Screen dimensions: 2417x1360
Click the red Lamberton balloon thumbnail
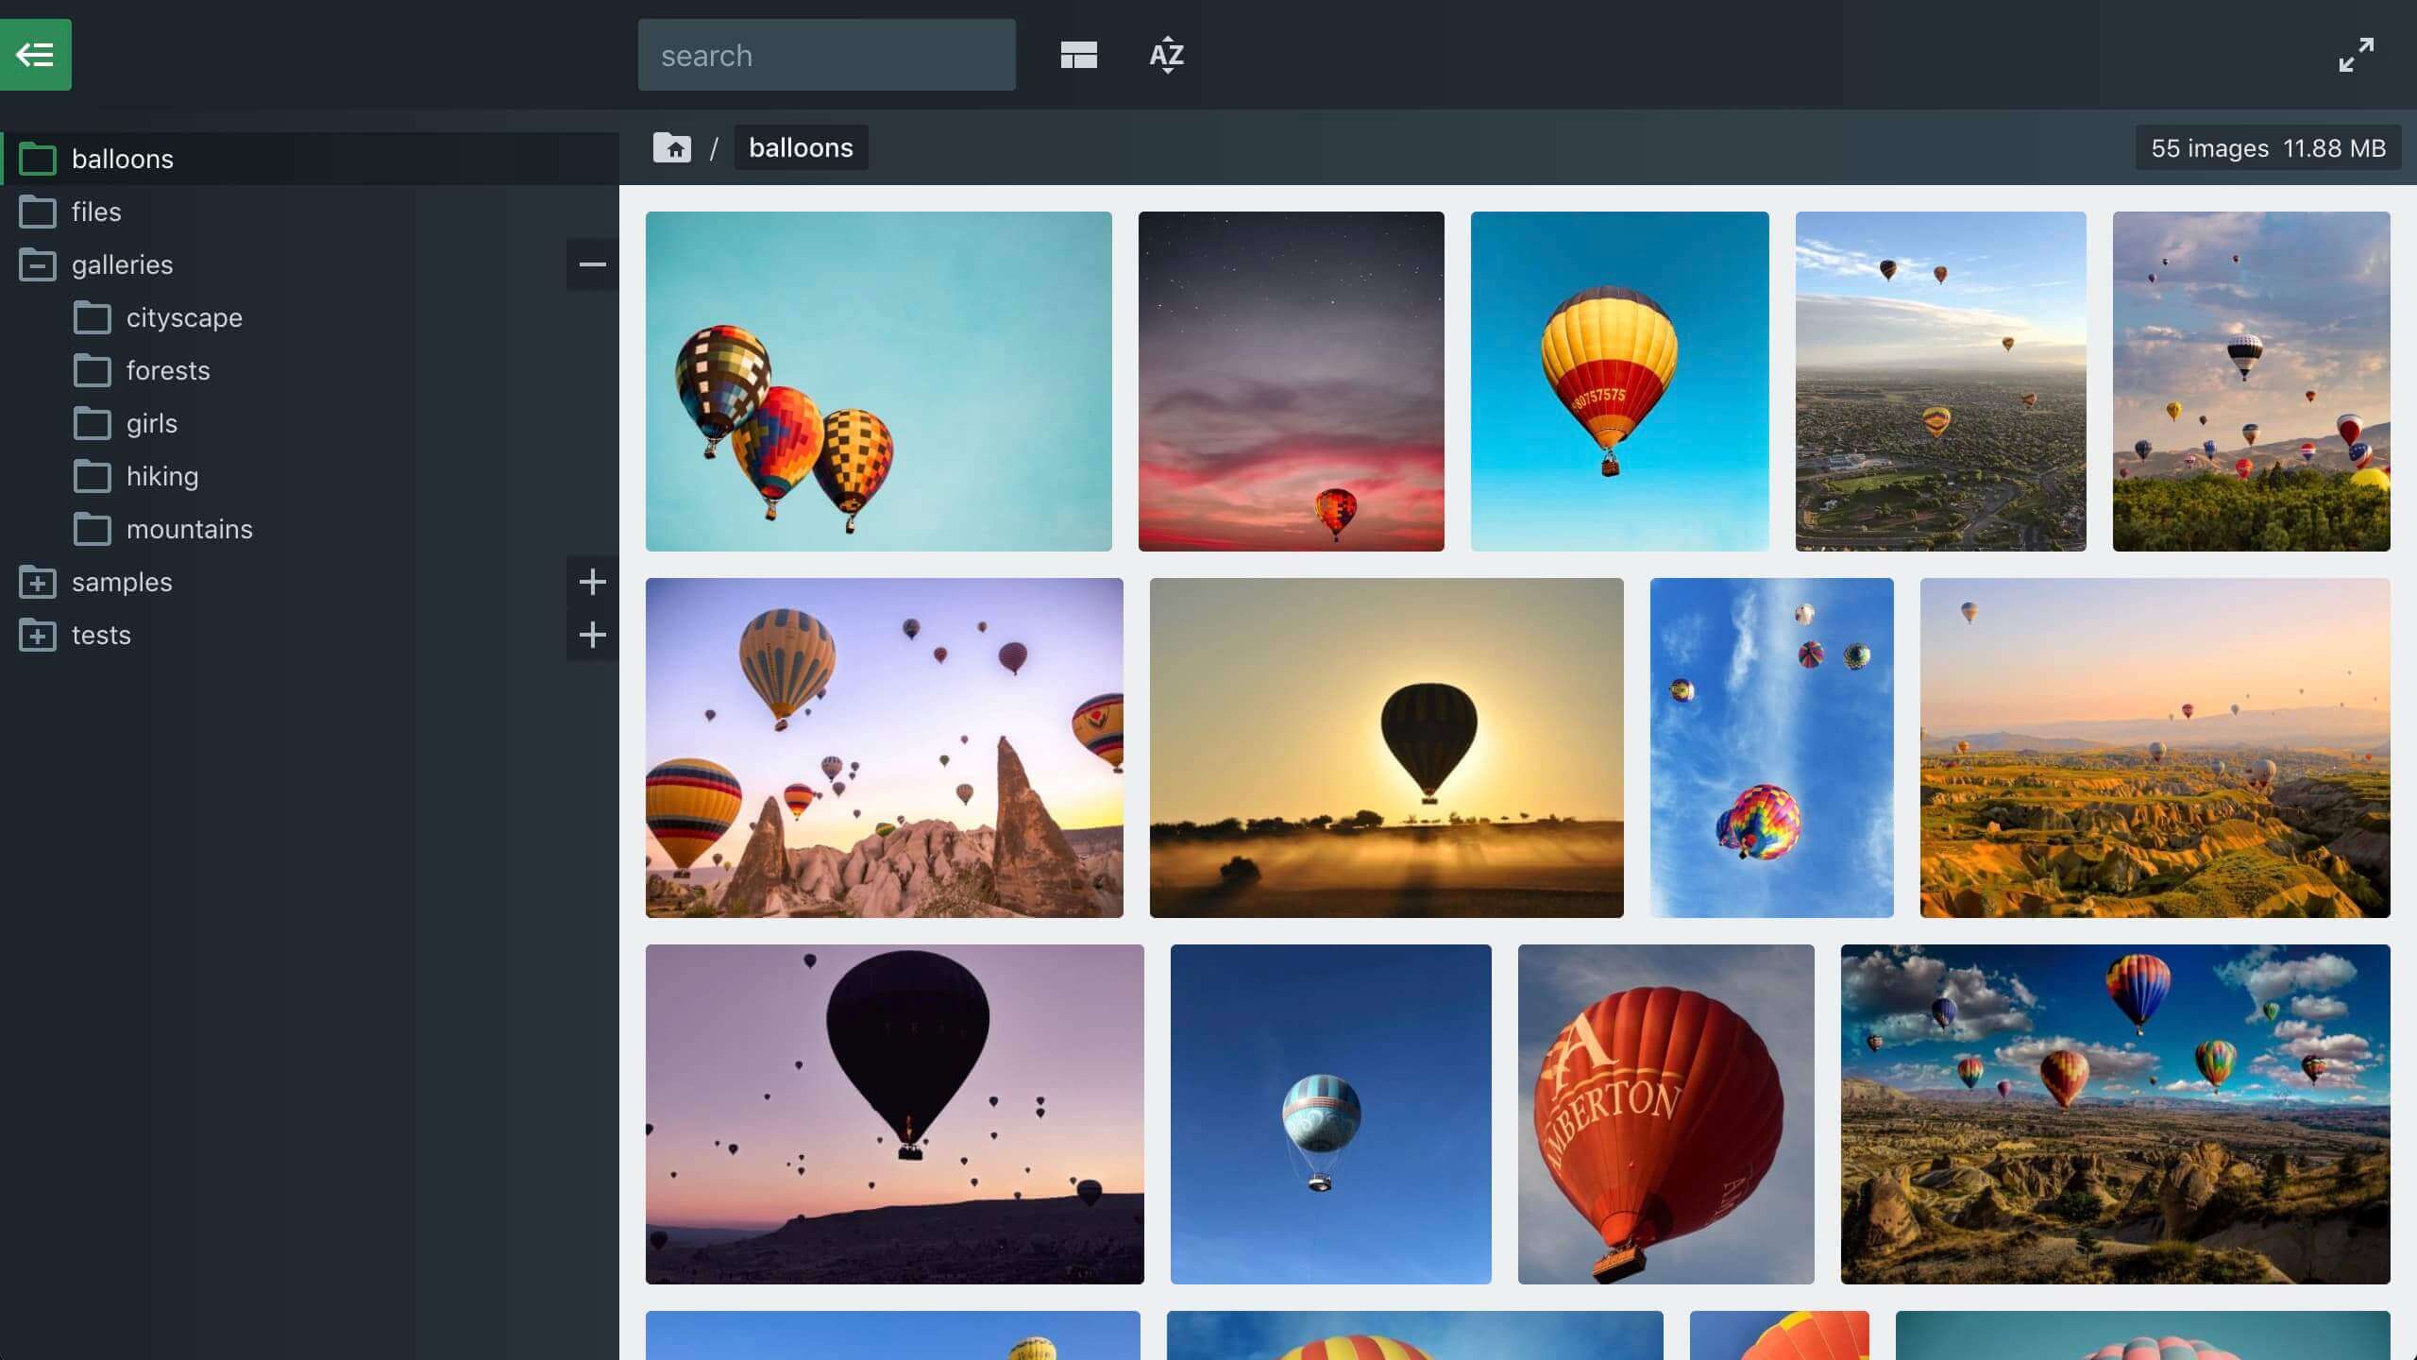(x=1665, y=1114)
